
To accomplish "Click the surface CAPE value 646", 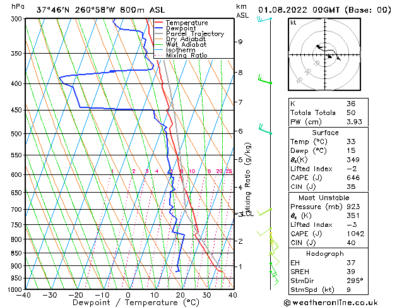I will tap(353, 178).
